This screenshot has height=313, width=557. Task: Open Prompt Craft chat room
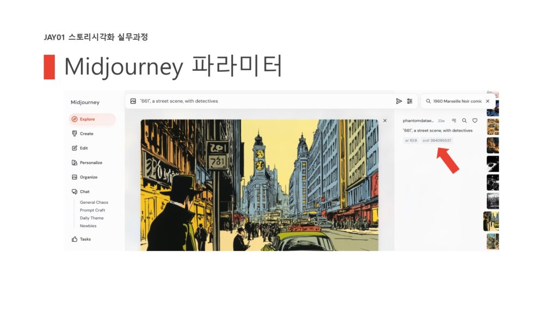[x=92, y=210]
